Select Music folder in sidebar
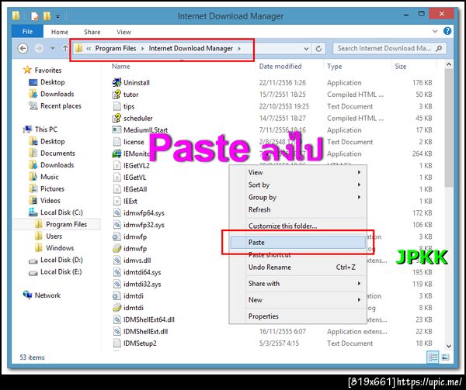This screenshot has height=390, width=466. click(x=50, y=177)
